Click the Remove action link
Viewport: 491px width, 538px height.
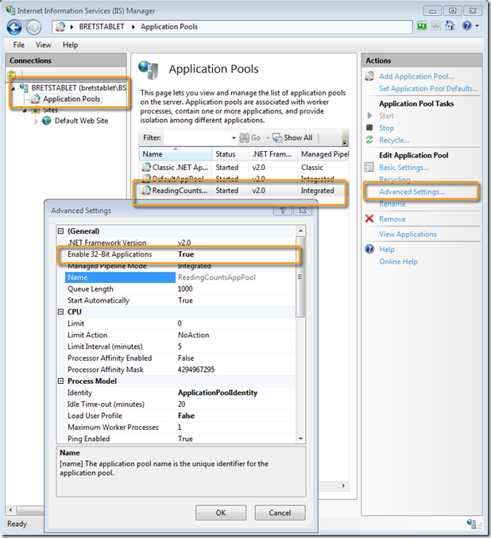(x=392, y=219)
